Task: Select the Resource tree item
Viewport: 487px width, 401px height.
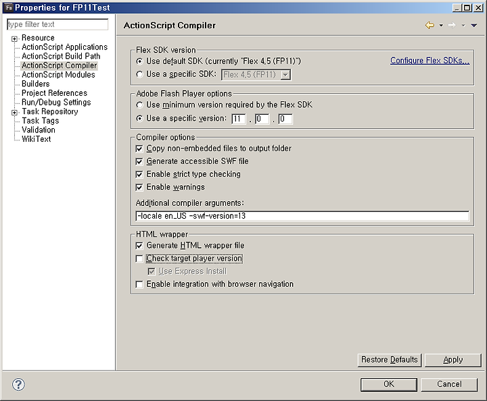Action: [x=38, y=38]
